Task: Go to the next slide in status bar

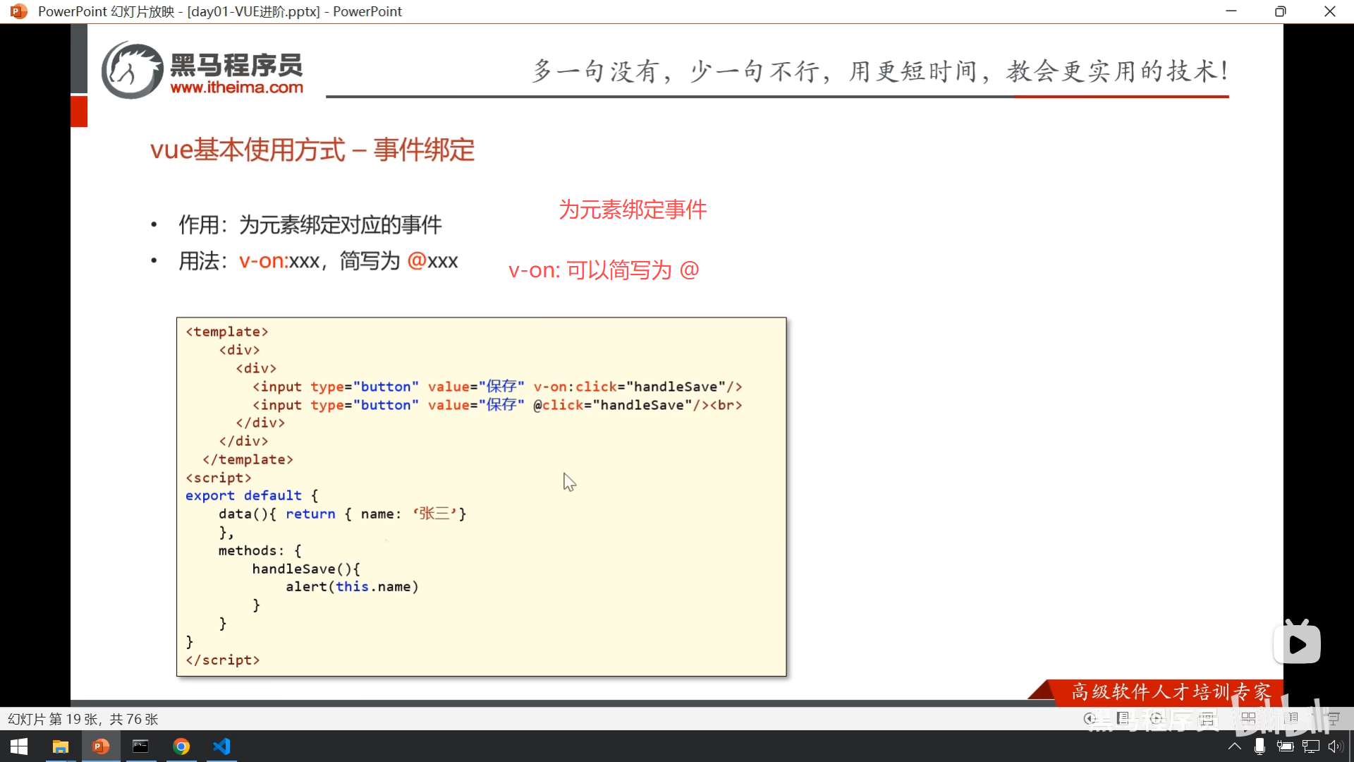Action: coord(1156,718)
